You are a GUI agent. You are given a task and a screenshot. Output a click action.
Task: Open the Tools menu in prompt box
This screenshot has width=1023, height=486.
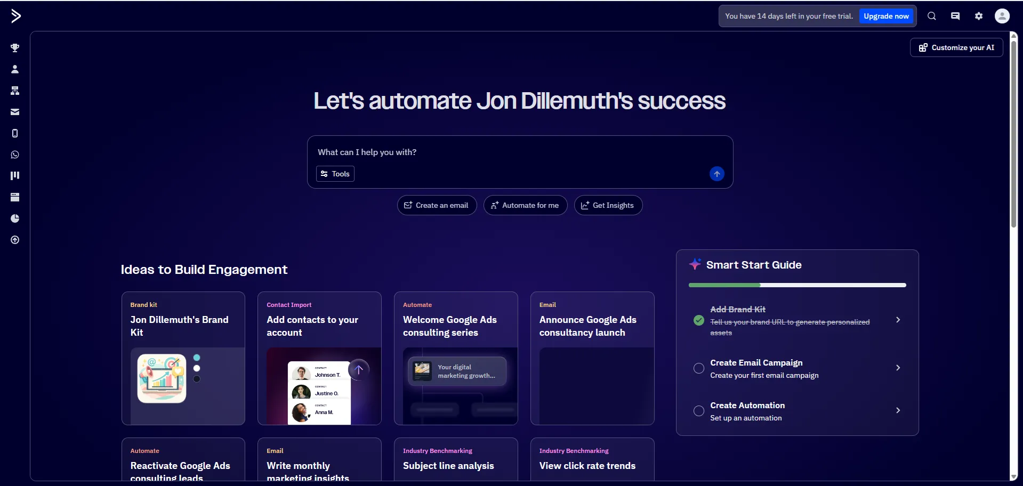coord(335,174)
